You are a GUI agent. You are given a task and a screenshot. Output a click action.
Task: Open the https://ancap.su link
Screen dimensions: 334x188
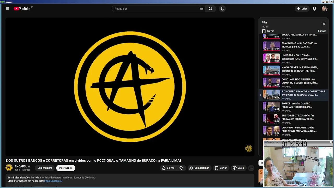(53, 181)
